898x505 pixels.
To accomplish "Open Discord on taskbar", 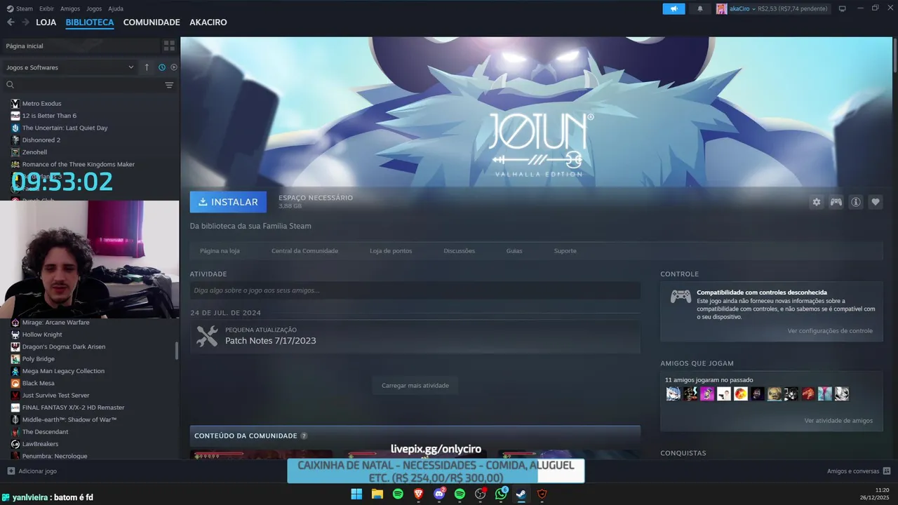I will pyautogui.click(x=439, y=494).
